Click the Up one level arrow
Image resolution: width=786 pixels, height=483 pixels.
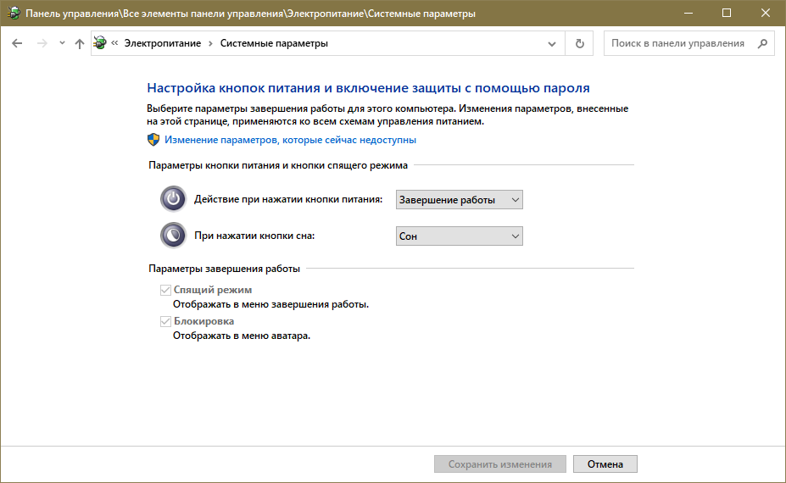click(80, 43)
